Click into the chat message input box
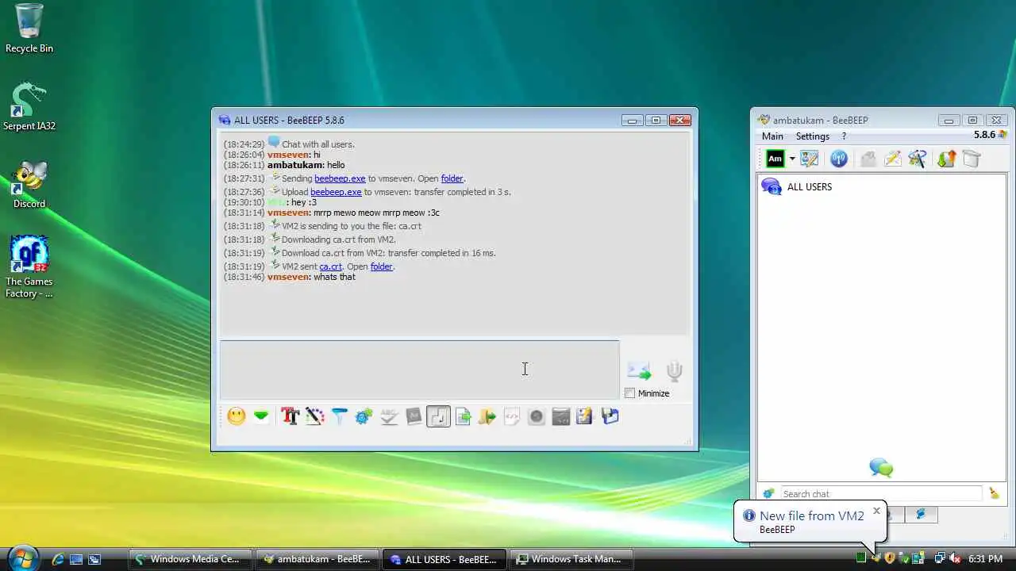The image size is (1016, 571). (x=419, y=370)
